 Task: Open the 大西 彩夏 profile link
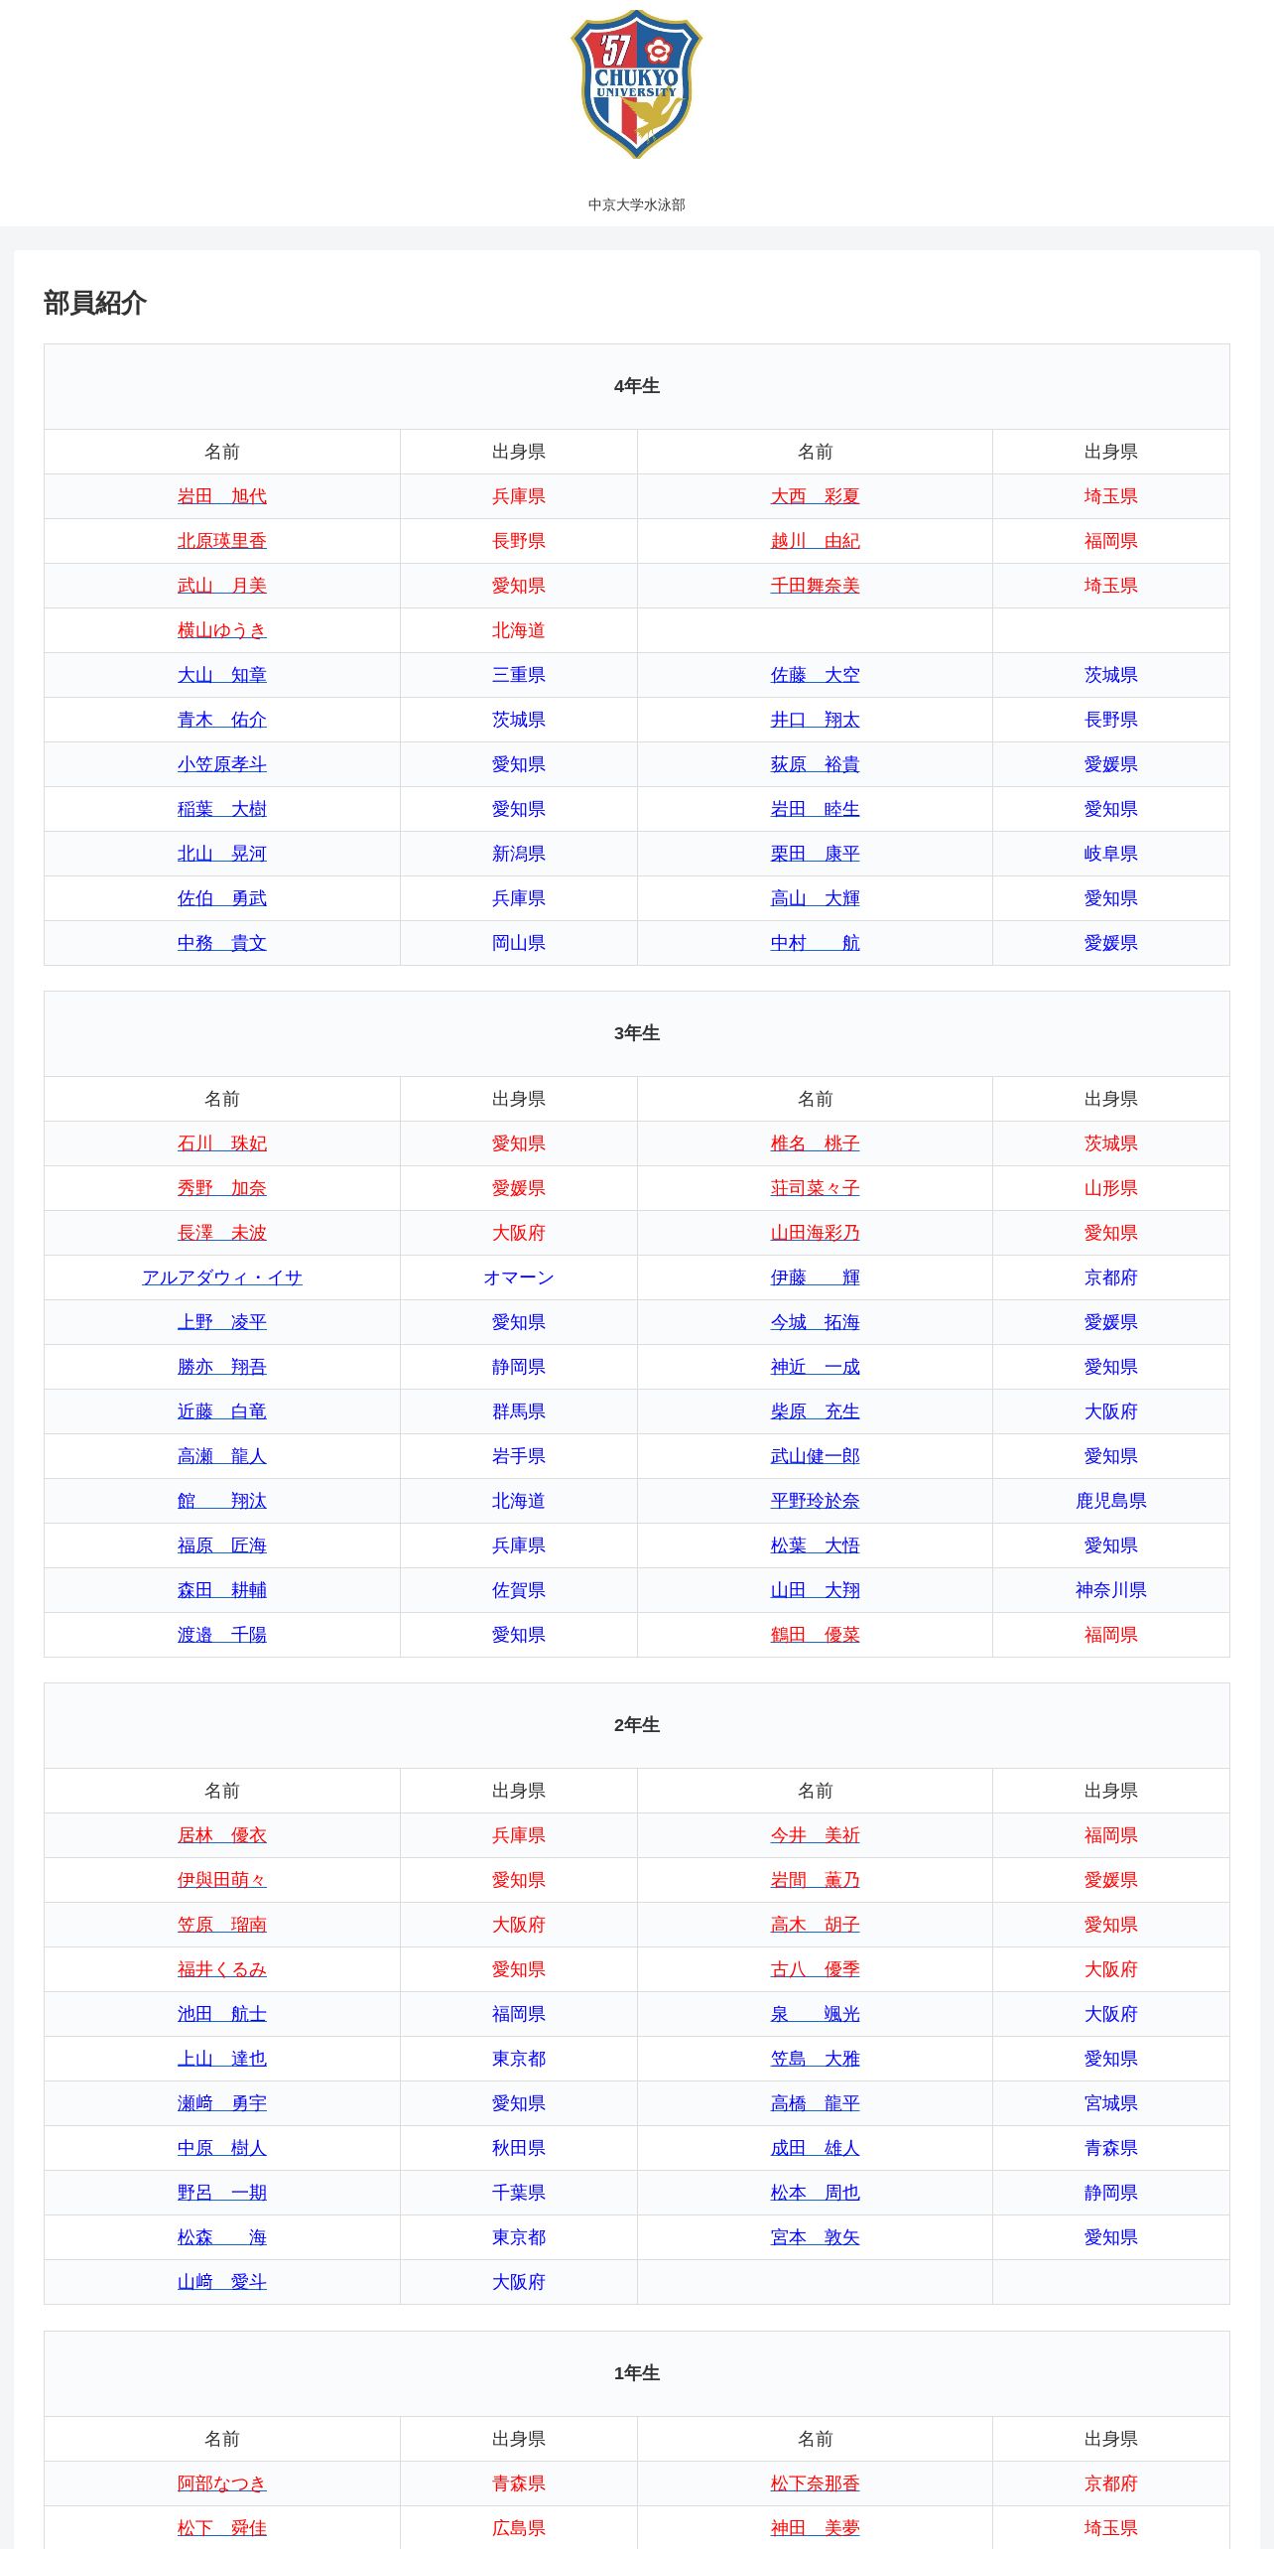point(815,496)
